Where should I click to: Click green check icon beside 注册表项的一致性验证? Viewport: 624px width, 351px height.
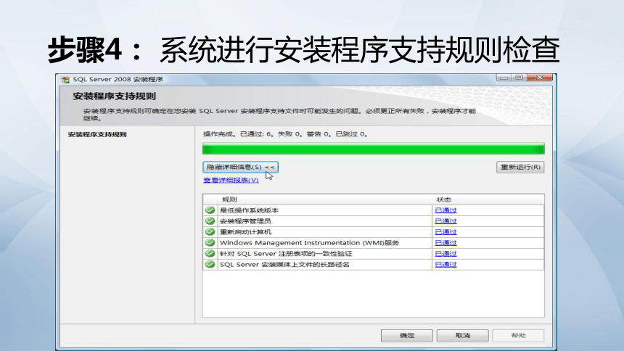point(210,253)
